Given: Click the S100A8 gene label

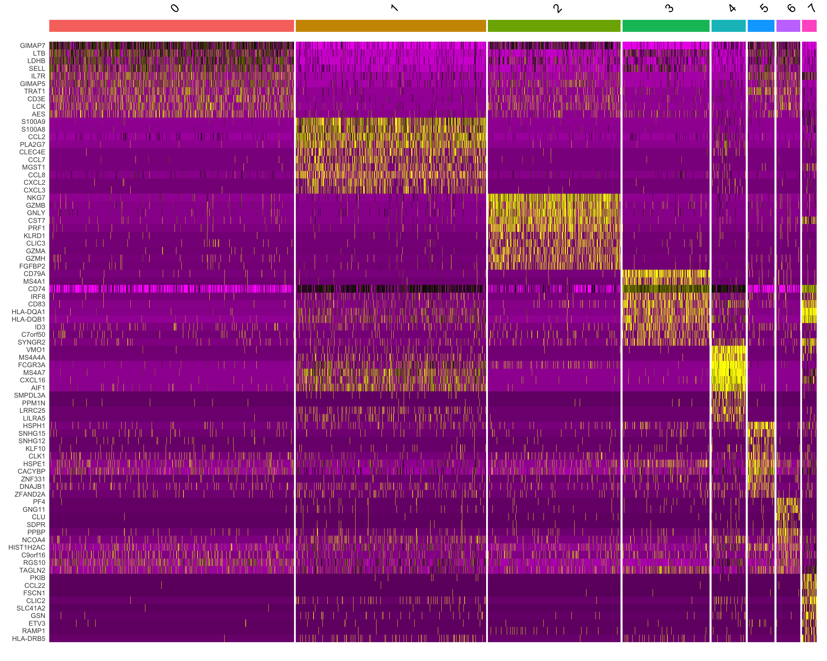Looking at the screenshot, I should tap(33, 129).
